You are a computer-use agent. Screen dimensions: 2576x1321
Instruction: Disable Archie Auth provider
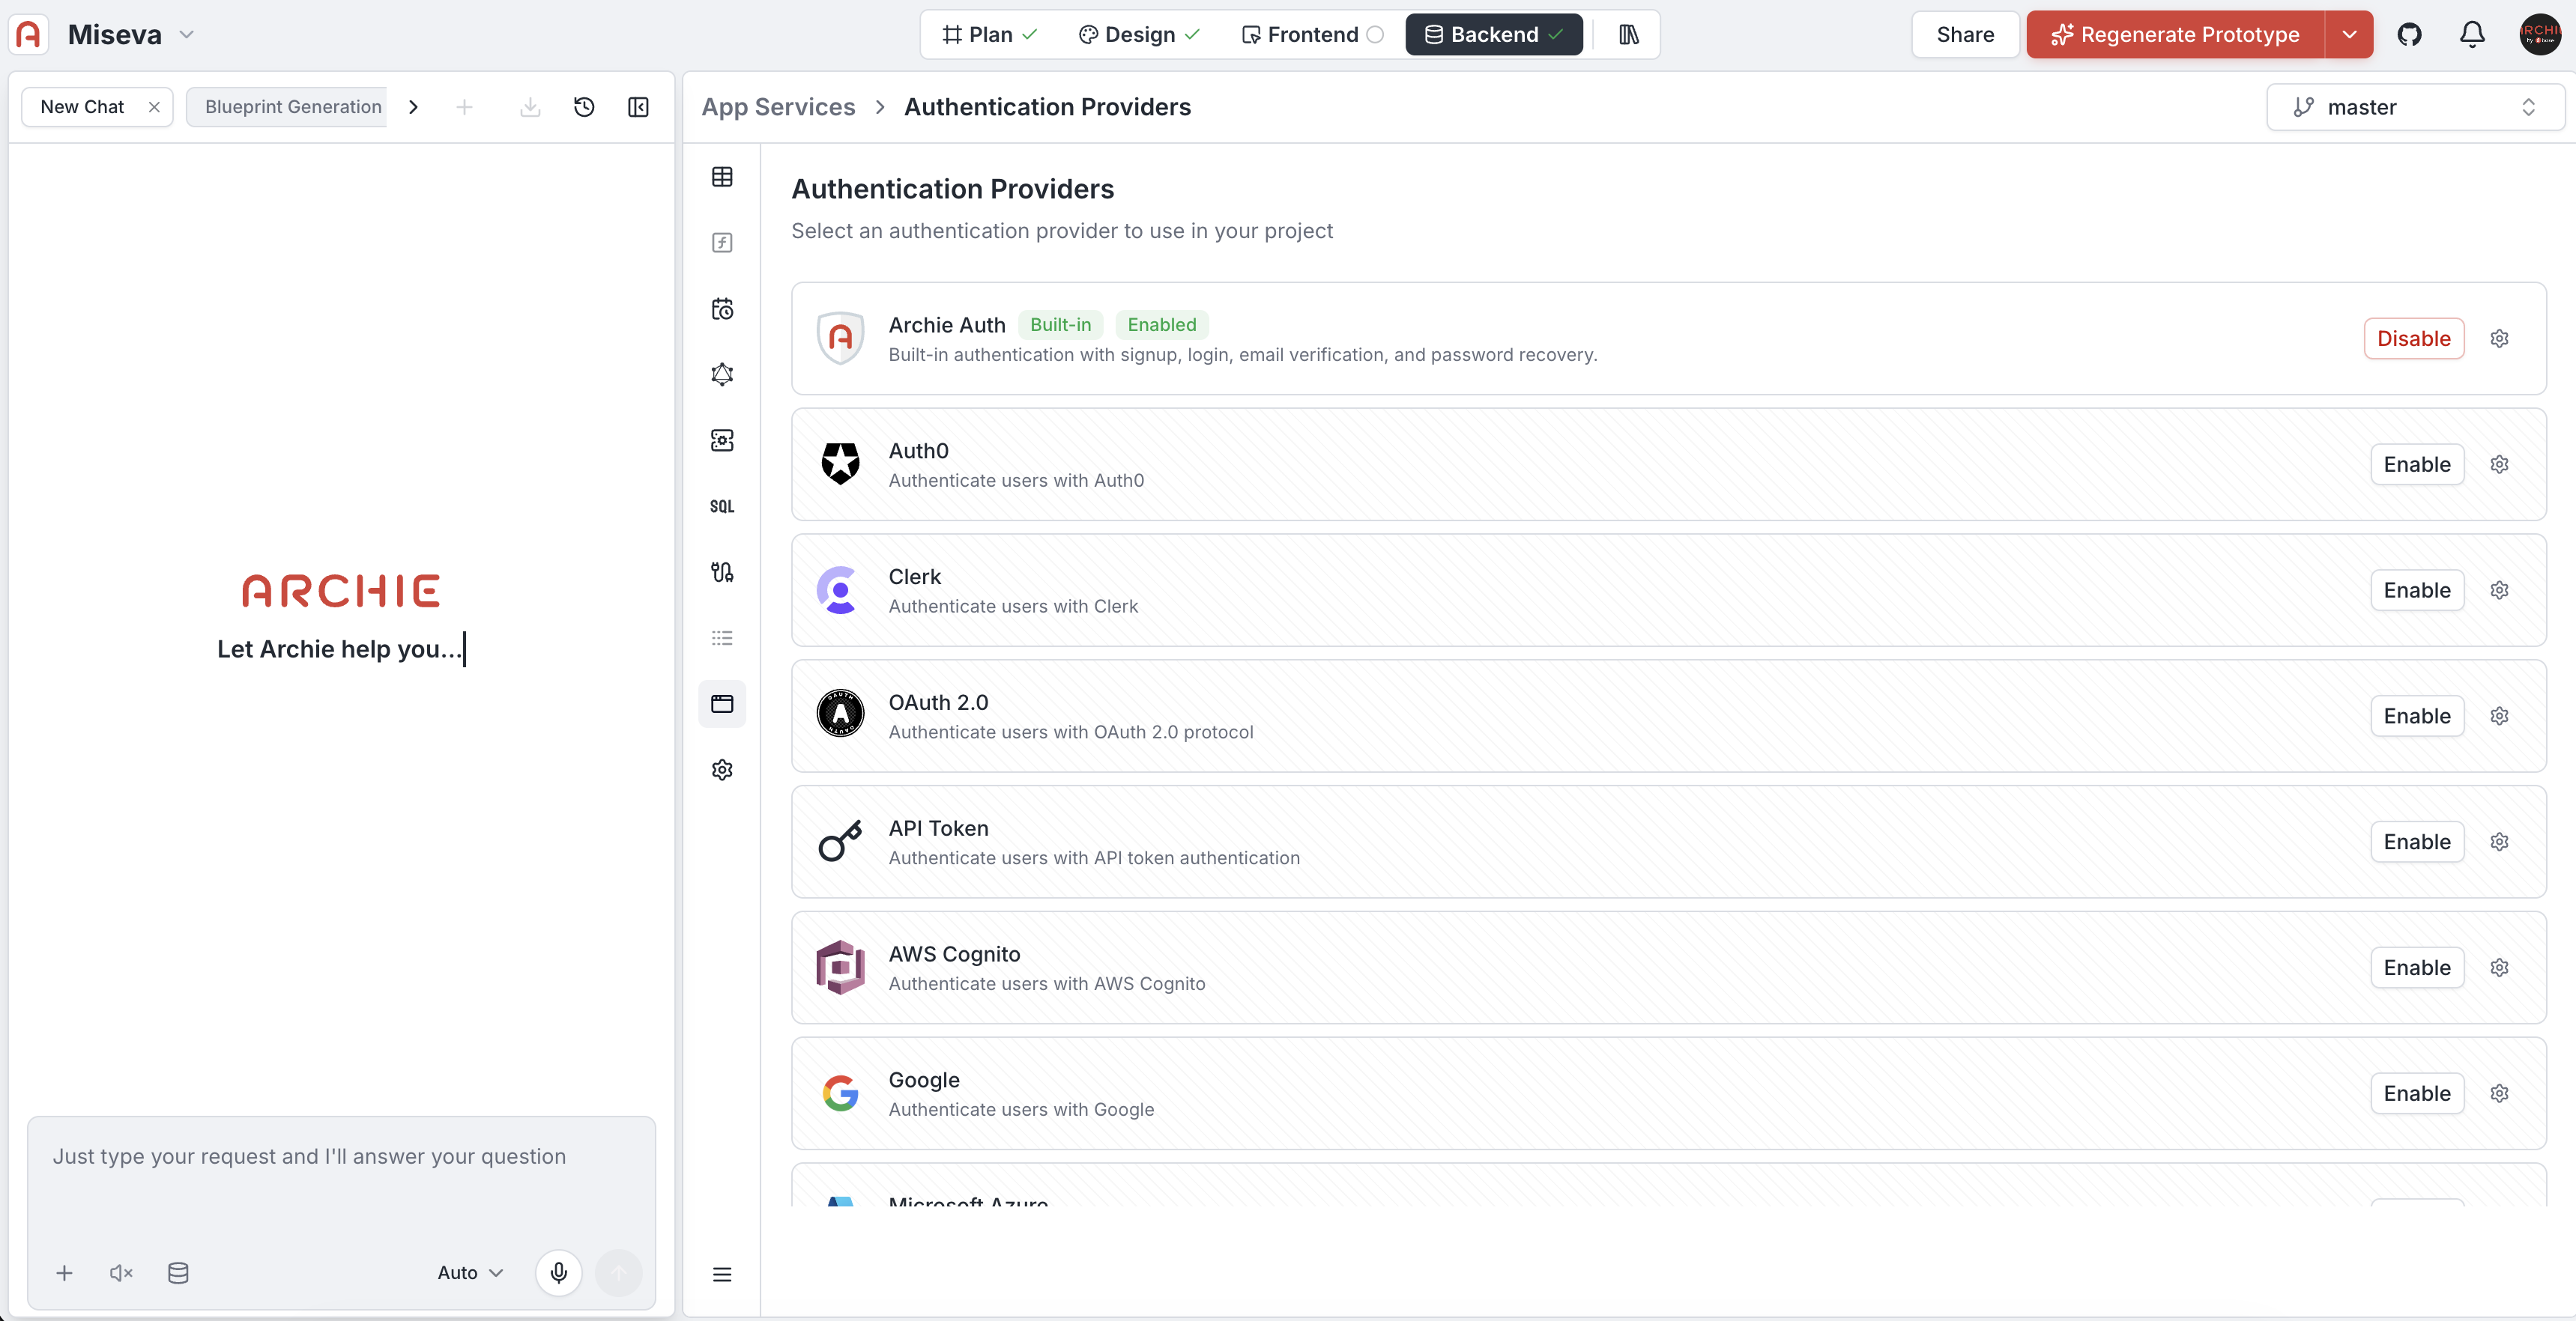click(2414, 338)
